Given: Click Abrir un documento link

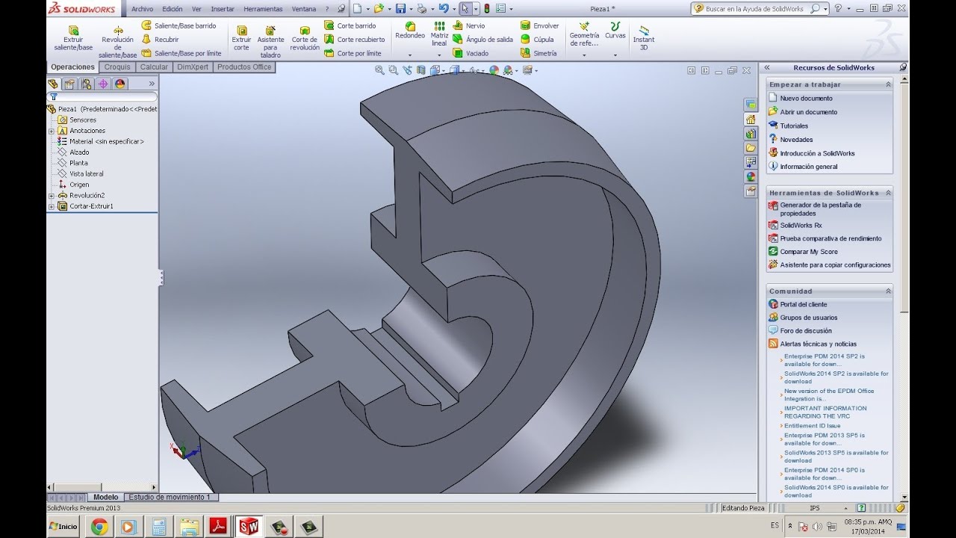Looking at the screenshot, I should click(x=809, y=112).
